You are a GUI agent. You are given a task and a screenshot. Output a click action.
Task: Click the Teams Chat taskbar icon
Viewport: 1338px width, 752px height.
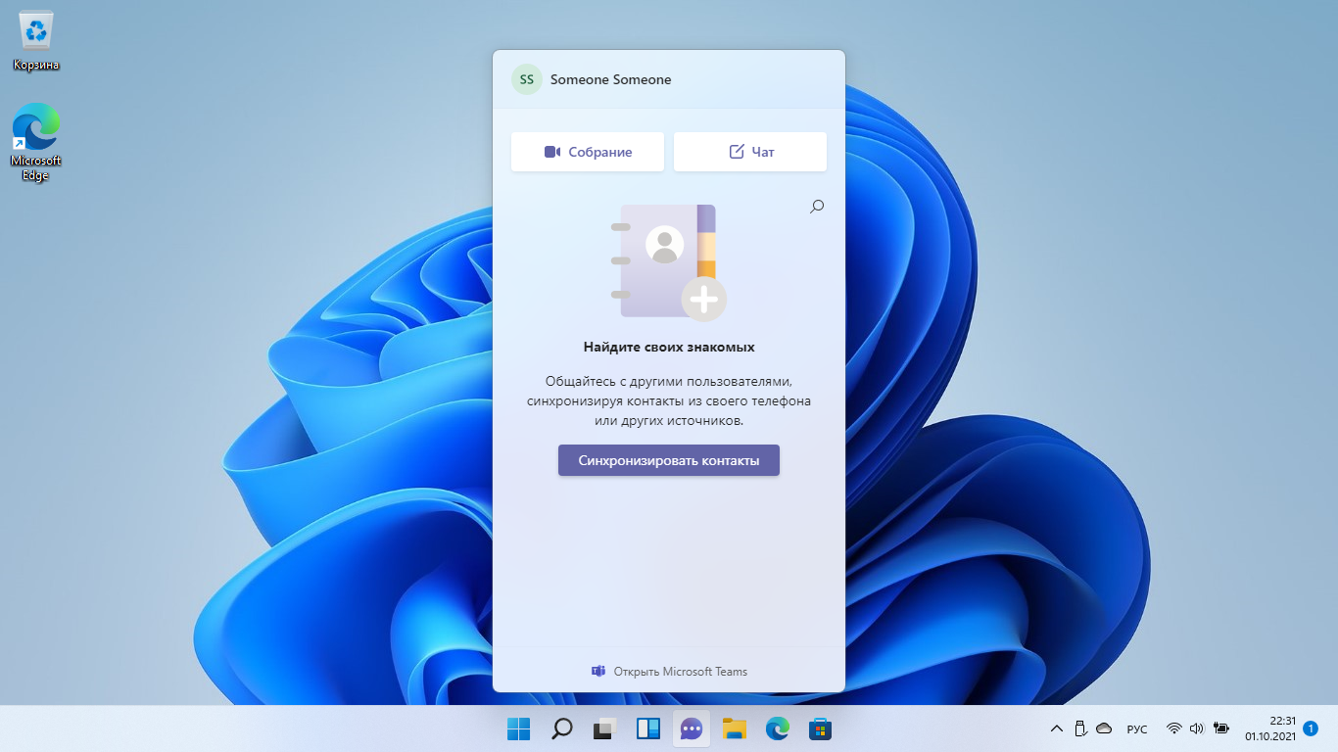pos(692,728)
